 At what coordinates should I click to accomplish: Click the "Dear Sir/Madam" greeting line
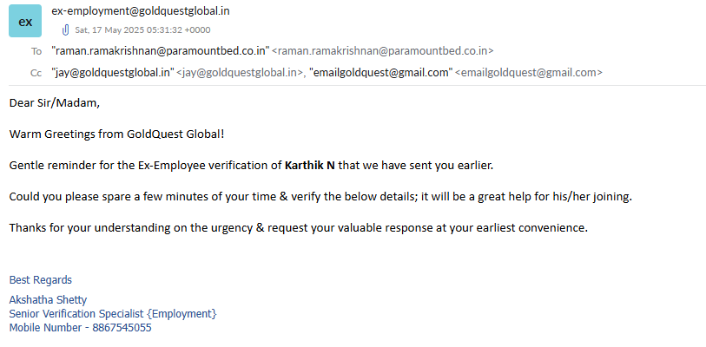coord(55,103)
